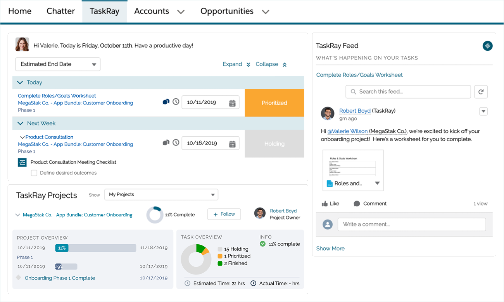Open Roles and... attachment dropdown arrow
Image resolution: width=504 pixels, height=302 pixels.
pos(377,184)
